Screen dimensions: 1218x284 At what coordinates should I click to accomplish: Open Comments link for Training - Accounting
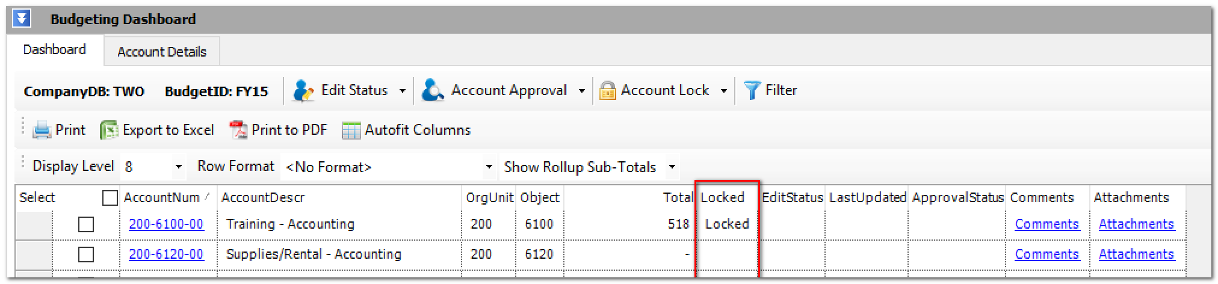[x=1046, y=224]
